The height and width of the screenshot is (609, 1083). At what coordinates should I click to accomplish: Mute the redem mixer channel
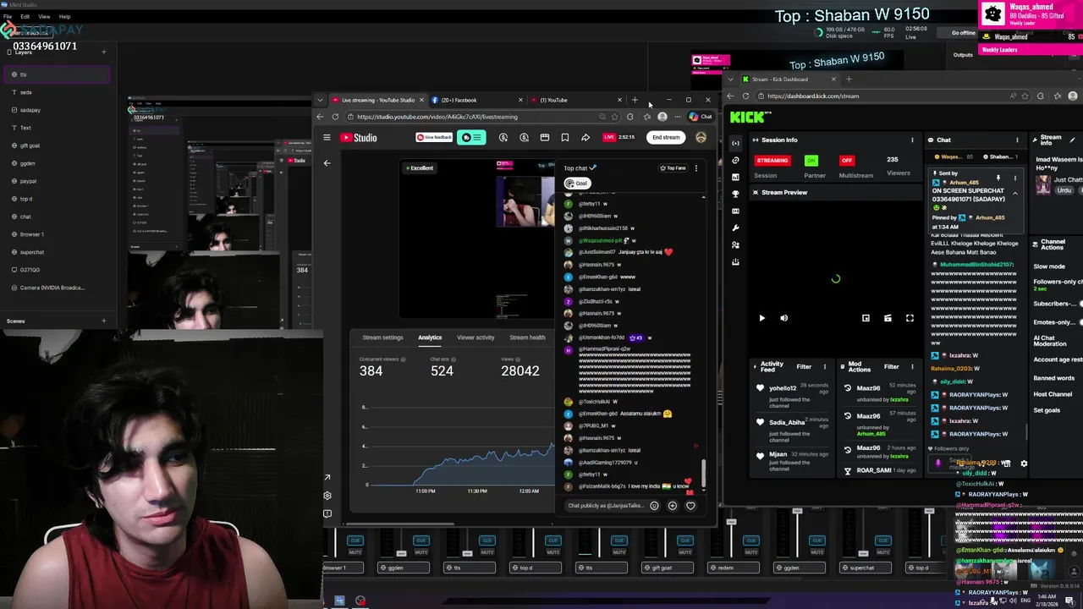coord(751,551)
